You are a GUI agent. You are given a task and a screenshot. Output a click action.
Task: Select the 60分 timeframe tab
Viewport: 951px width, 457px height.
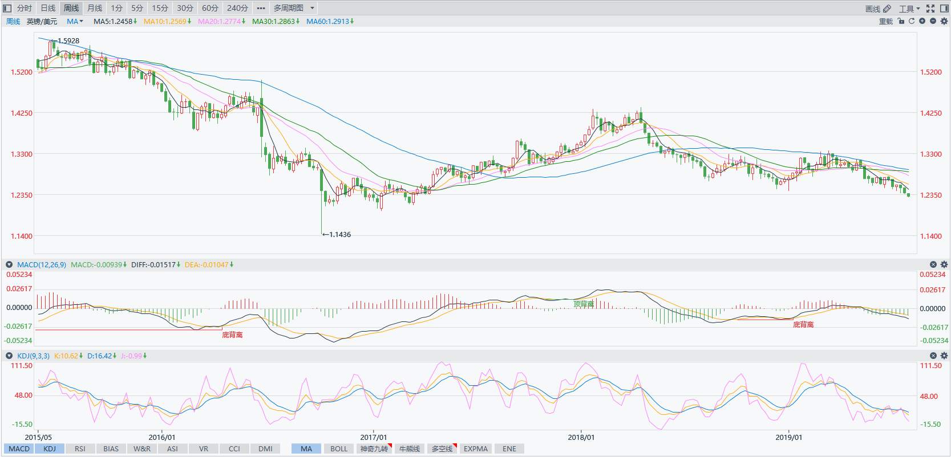point(210,8)
